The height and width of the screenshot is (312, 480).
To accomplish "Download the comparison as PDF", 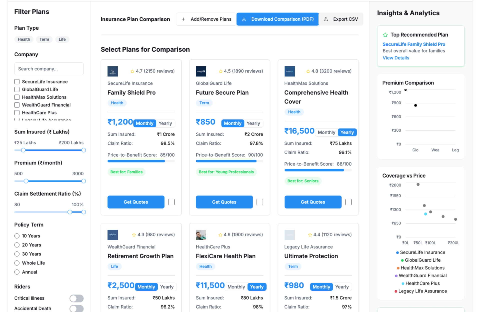I will click(277, 19).
